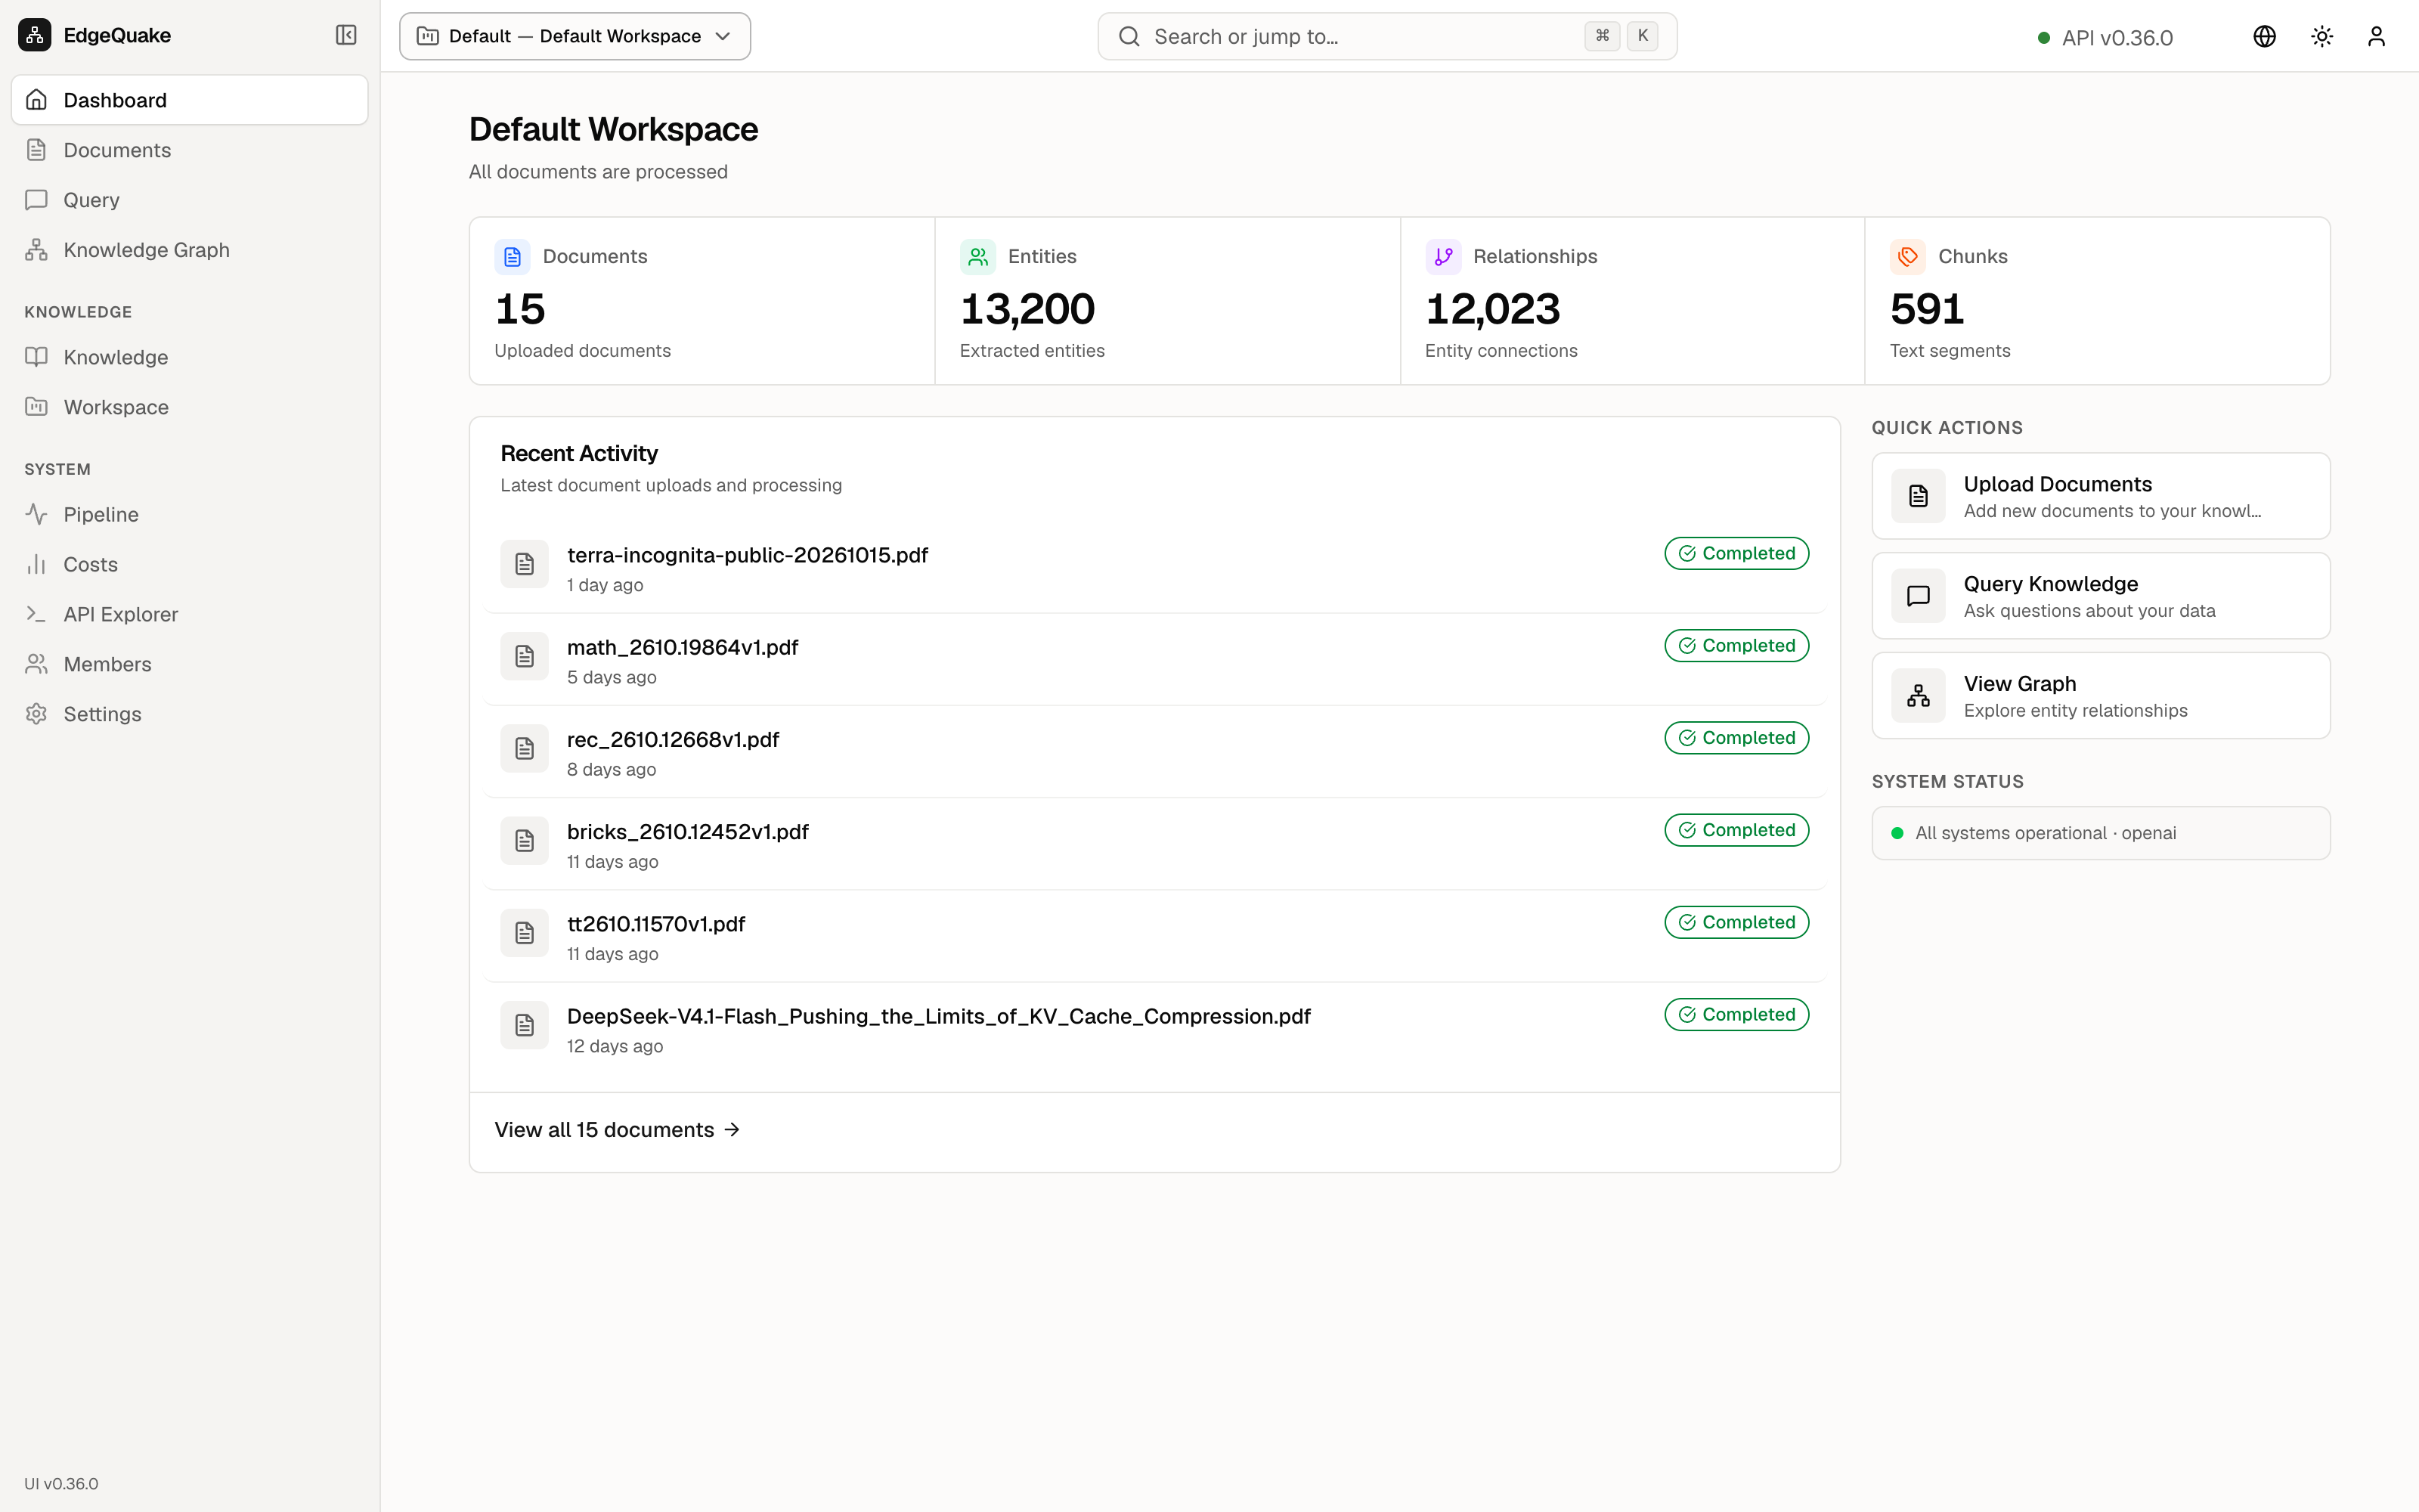Toggle light/dark theme sun icon
Image resolution: width=2419 pixels, height=1512 pixels.
point(2321,37)
